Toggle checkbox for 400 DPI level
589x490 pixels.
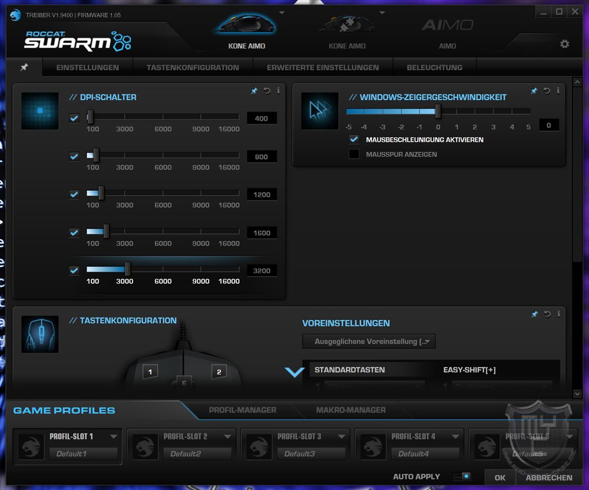coord(74,118)
